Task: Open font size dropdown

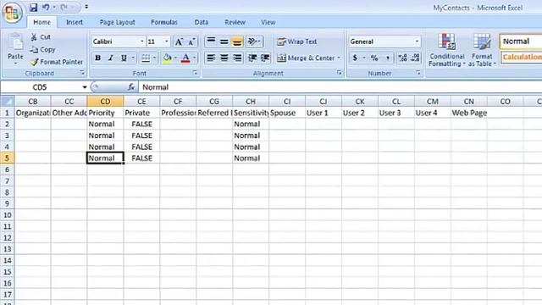Action: point(167,42)
